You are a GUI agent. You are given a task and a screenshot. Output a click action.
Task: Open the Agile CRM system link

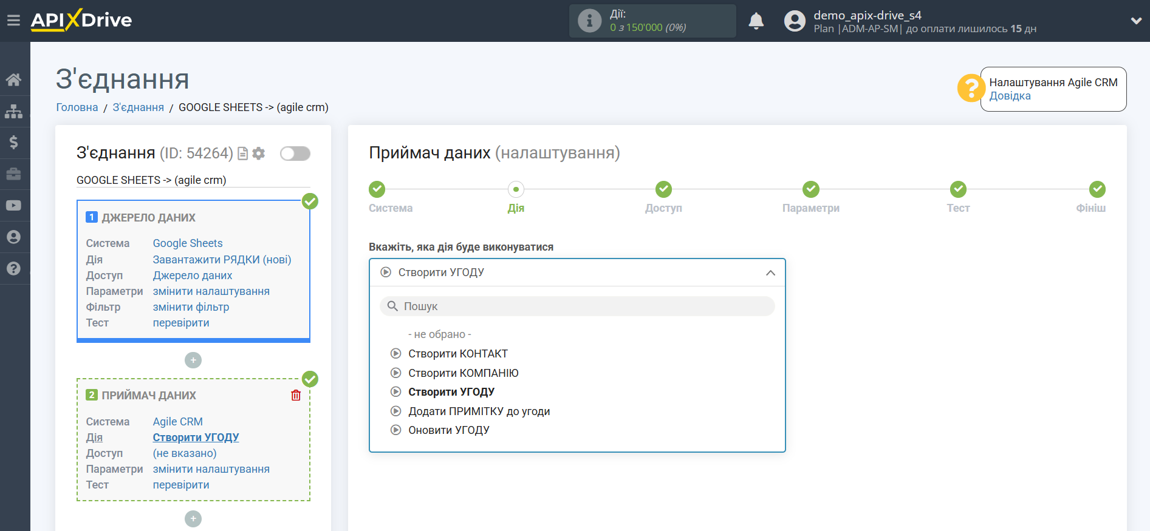(178, 422)
